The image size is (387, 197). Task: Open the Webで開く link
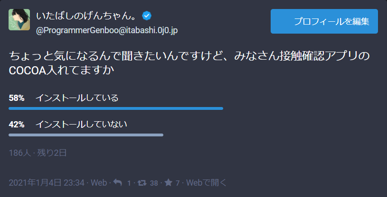click(207, 183)
